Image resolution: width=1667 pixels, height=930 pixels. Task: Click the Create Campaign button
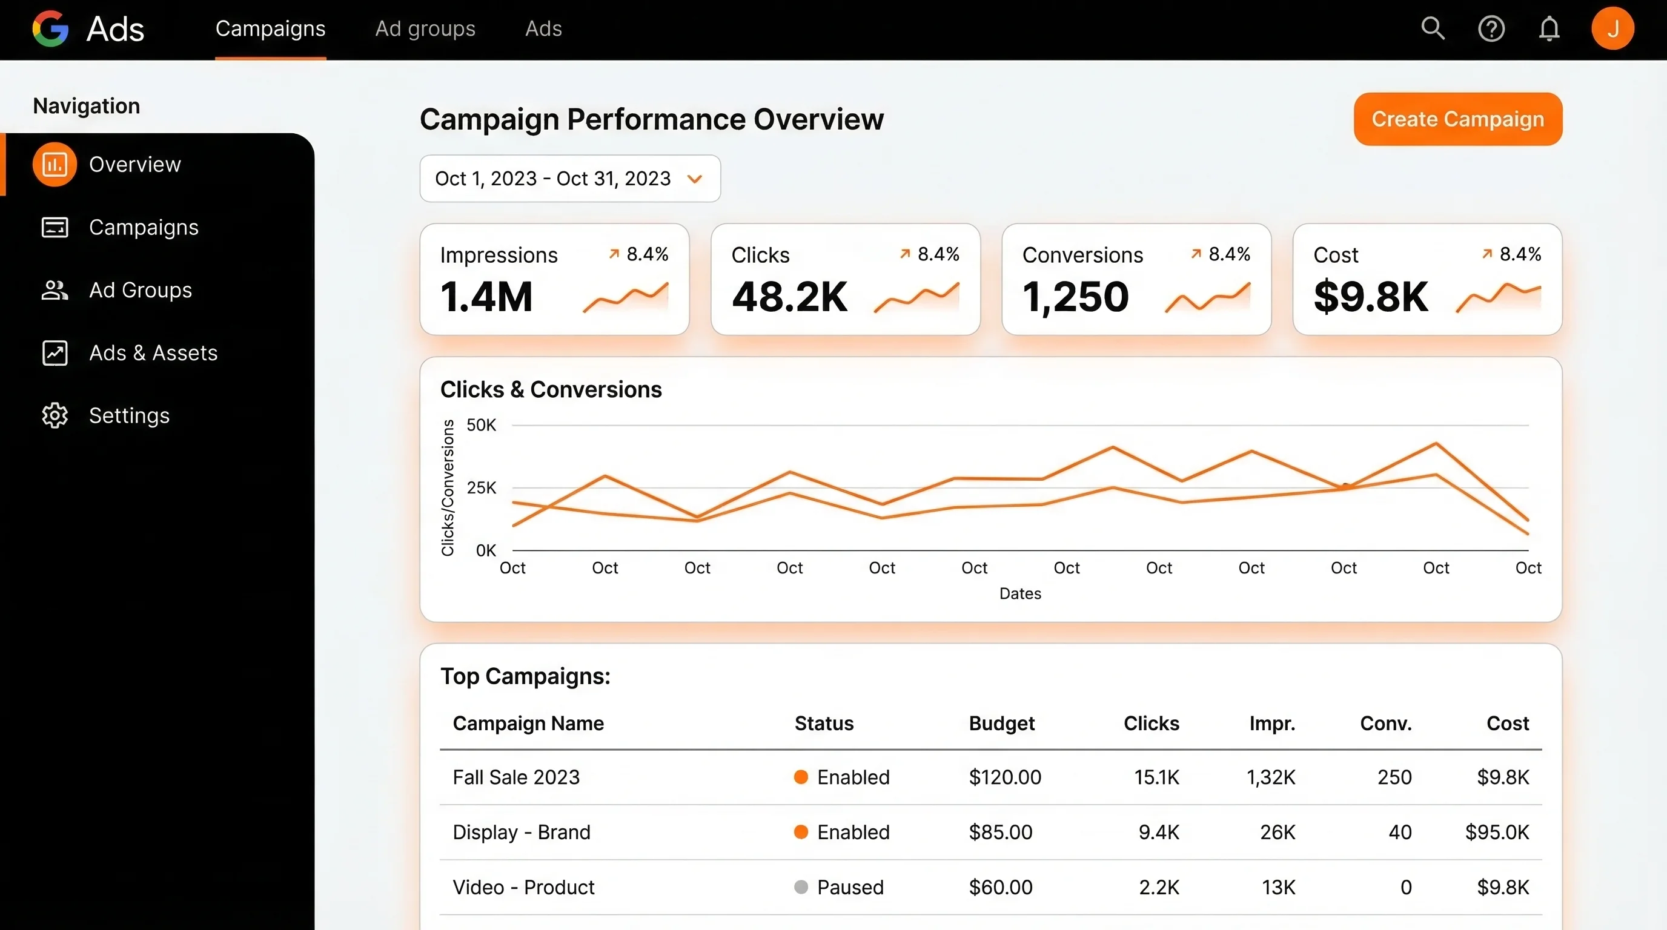(x=1457, y=119)
